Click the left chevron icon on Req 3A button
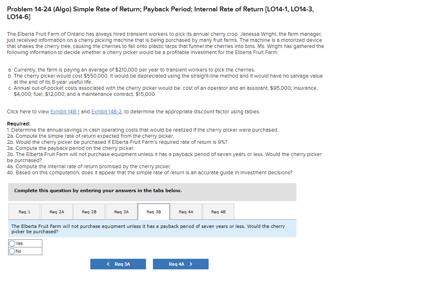This screenshot has width=436, height=286. (108, 264)
